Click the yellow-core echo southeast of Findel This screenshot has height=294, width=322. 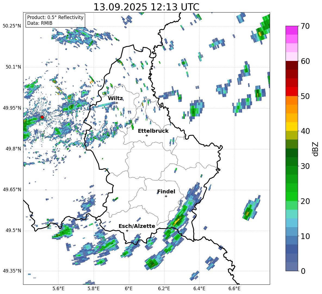(x=178, y=221)
